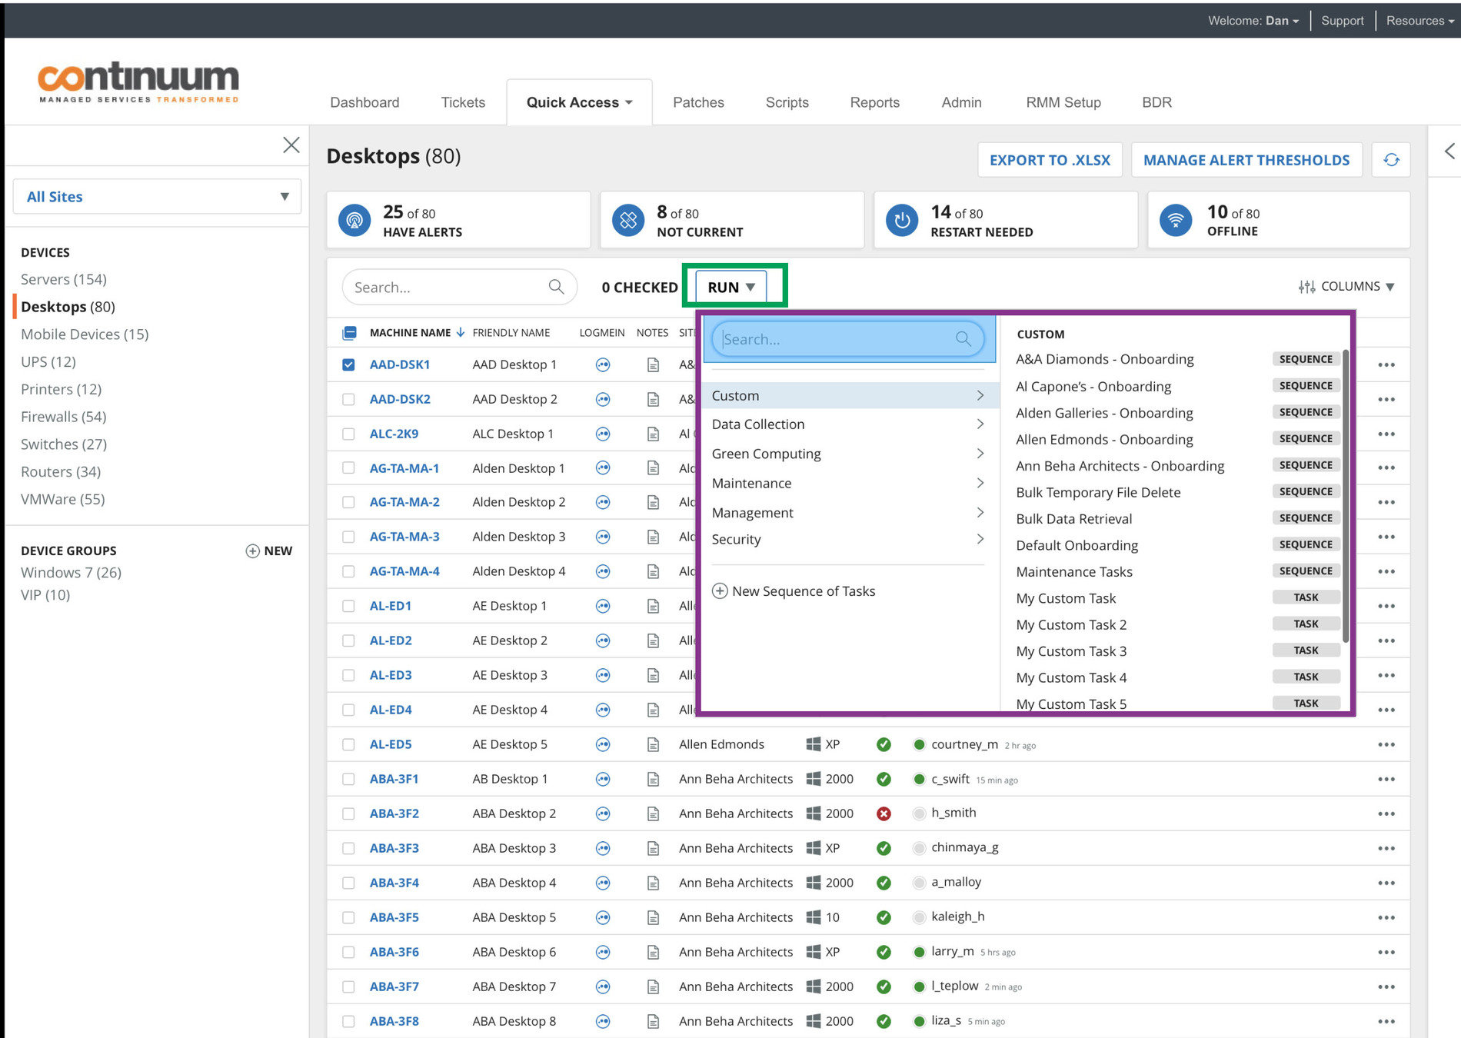The image size is (1461, 1038).
Task: Sort by Machine Name column header
Action: [x=417, y=333]
